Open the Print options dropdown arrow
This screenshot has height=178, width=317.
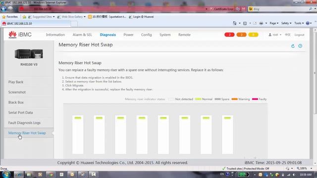click(266, 23)
